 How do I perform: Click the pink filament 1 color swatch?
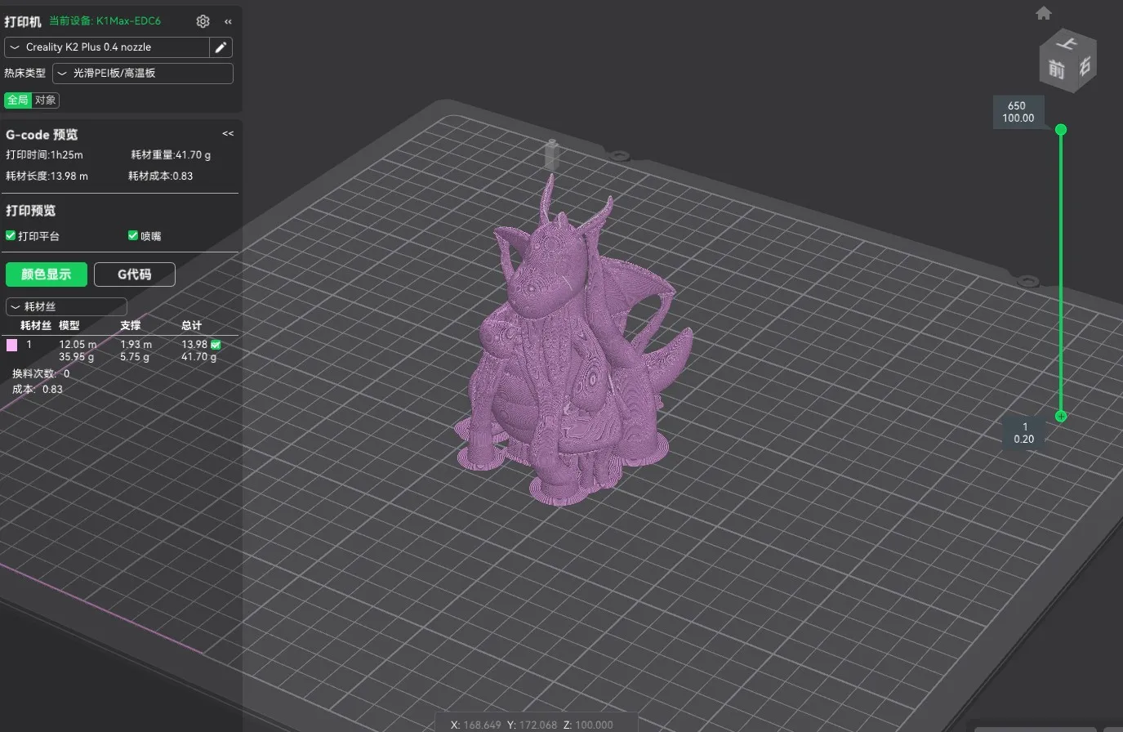tap(12, 346)
